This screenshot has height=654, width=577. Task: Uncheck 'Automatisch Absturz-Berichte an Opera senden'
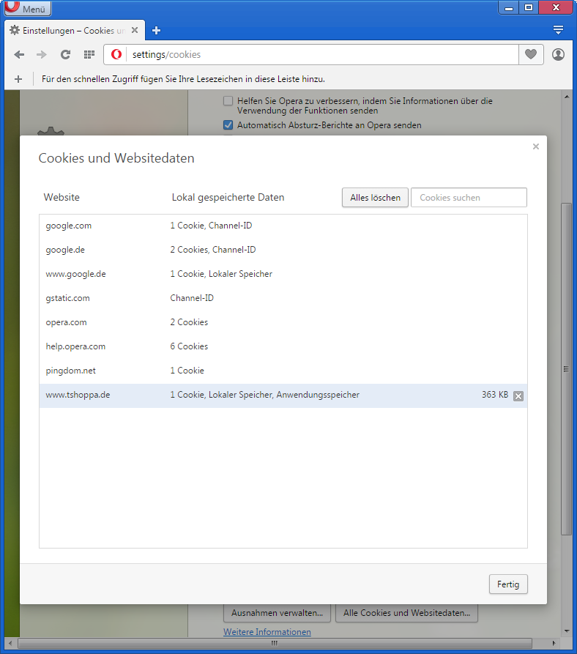click(x=228, y=125)
